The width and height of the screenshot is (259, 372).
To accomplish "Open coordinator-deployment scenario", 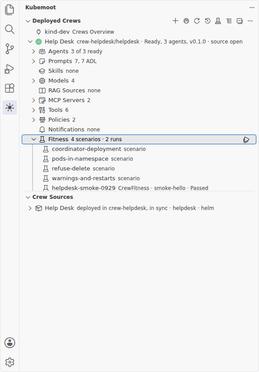I will click(x=139, y=149).
